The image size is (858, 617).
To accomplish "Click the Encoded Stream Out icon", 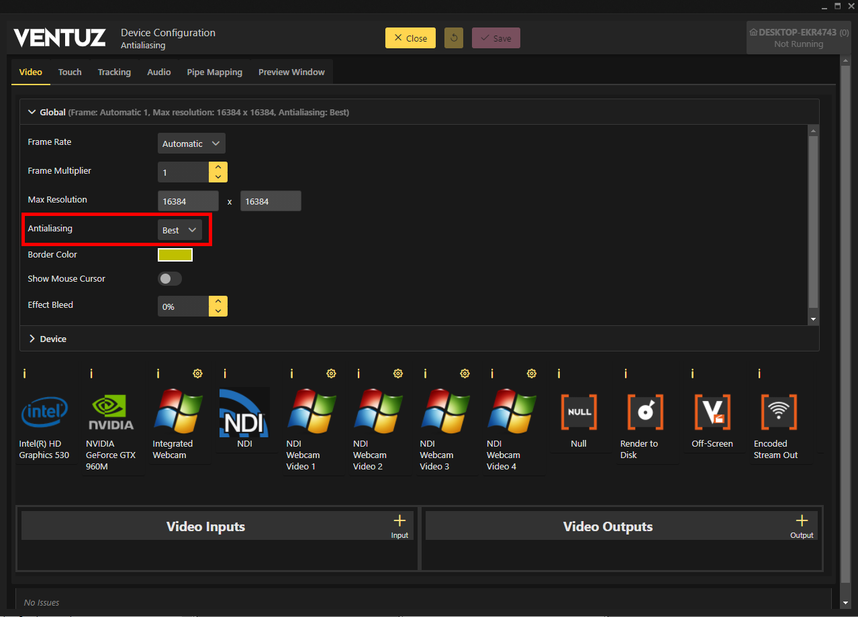I will 779,412.
